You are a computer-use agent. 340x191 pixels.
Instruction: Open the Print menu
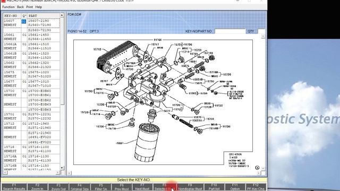[30, 7]
